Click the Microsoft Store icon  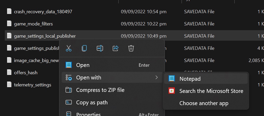(172, 91)
